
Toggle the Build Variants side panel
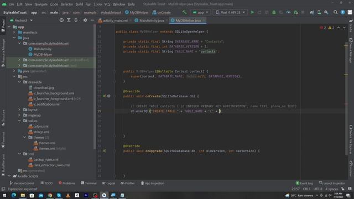coord(3,165)
